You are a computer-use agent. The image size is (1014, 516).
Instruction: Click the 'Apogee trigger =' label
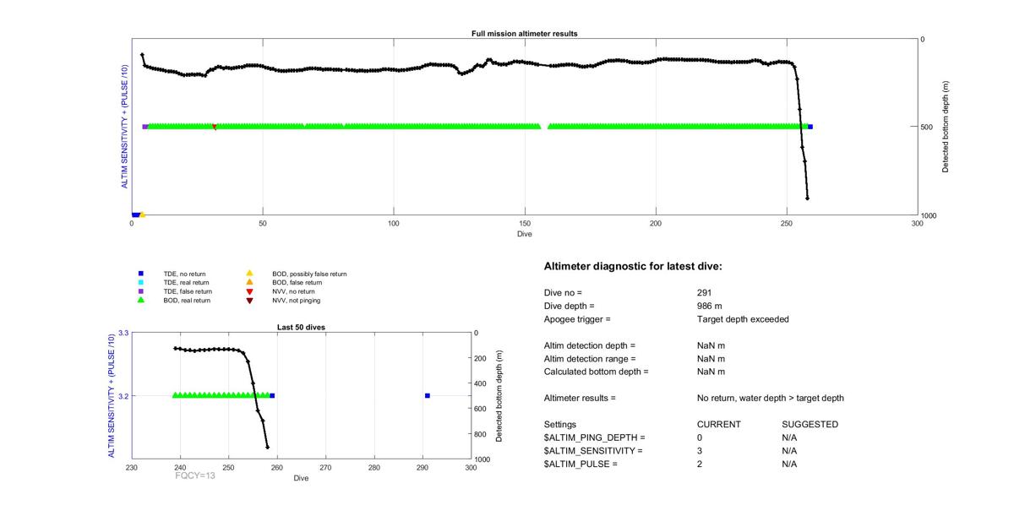pos(577,319)
